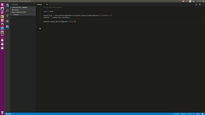Screen dimensions: 205x115
Task: Place cursor on 'import pika' line
Action: pos(48,11)
